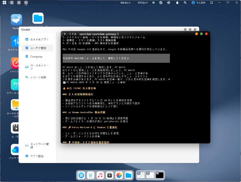This screenshot has height=182, width=241.
Task: Switch to the black terminal thumbnail in dock
Action: 160,175
